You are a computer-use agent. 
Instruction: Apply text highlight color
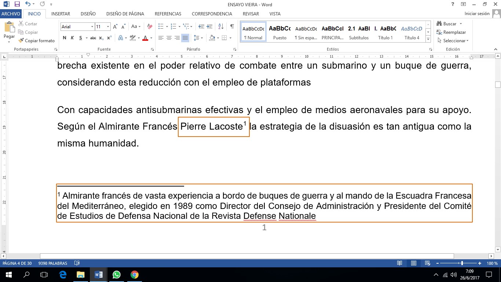133,37
